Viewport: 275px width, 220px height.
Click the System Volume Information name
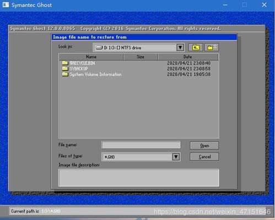tap(95, 74)
